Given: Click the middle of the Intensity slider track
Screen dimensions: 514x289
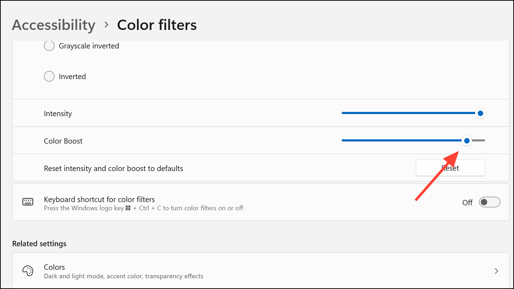Looking at the screenshot, I should pos(411,113).
